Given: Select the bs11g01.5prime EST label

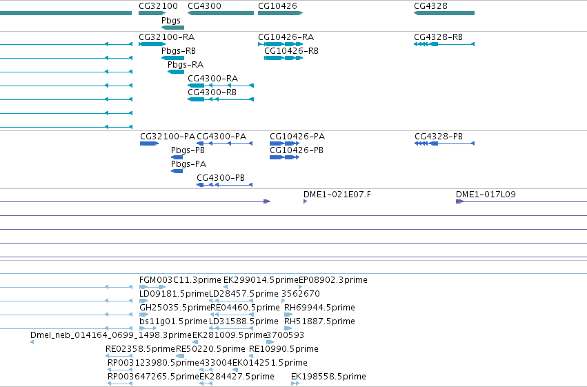Looking at the screenshot, I should (x=173, y=321).
